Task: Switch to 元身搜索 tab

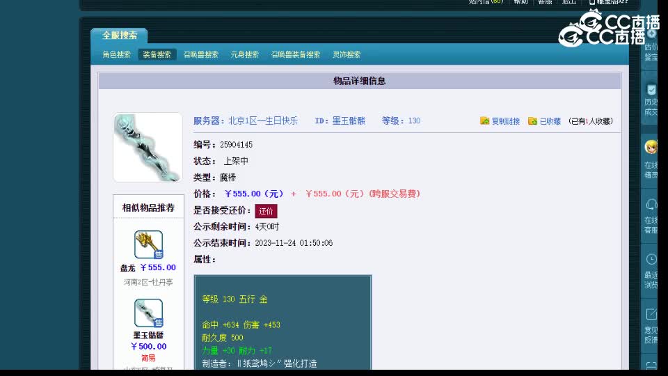Action: [244, 54]
